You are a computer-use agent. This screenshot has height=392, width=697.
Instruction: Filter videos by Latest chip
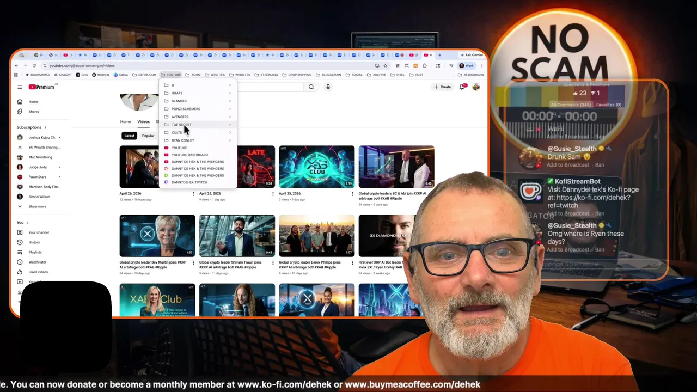tap(129, 136)
